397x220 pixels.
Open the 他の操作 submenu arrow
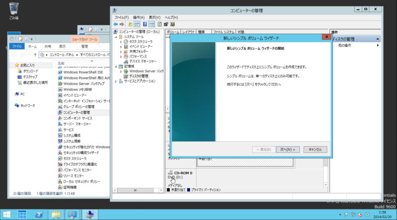[x=378, y=45]
